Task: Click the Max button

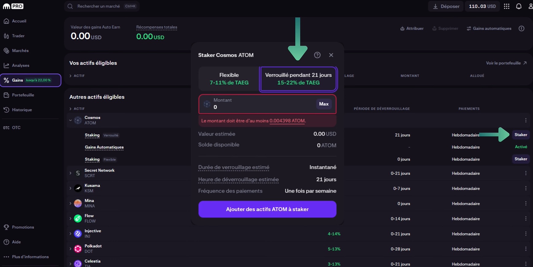Action: point(324,104)
